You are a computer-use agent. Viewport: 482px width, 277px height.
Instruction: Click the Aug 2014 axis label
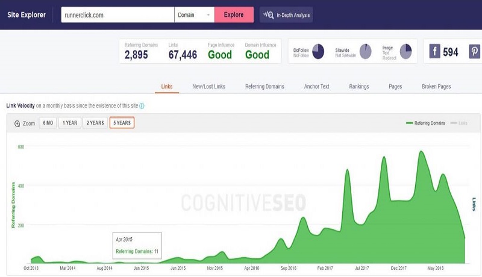tap(104, 268)
